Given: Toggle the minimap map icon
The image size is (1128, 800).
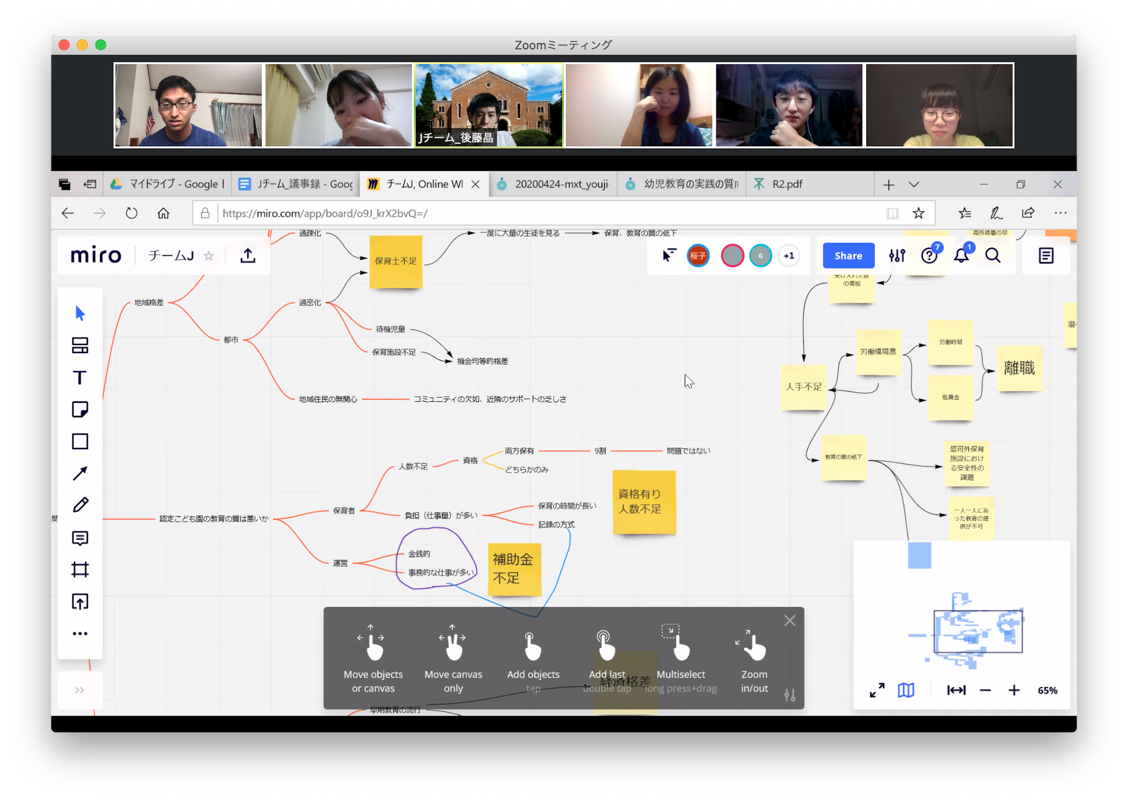Looking at the screenshot, I should tap(905, 691).
